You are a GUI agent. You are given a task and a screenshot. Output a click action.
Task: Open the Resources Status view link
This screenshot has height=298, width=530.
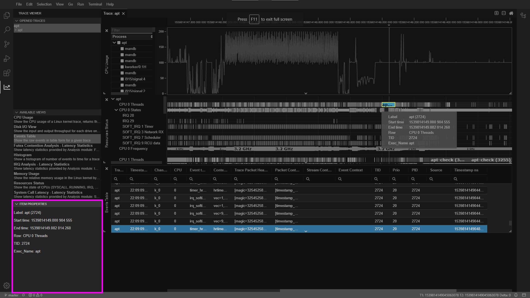29,183
